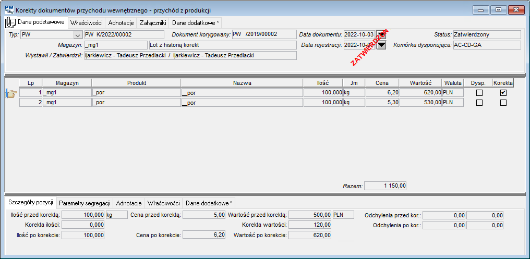Toggle Dysp. checkbox in row 1
Viewport: 530px width, 259px height.
coord(479,93)
